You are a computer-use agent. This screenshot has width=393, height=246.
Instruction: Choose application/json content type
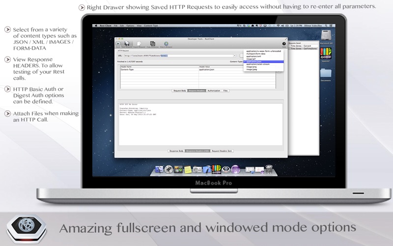tap(263, 61)
